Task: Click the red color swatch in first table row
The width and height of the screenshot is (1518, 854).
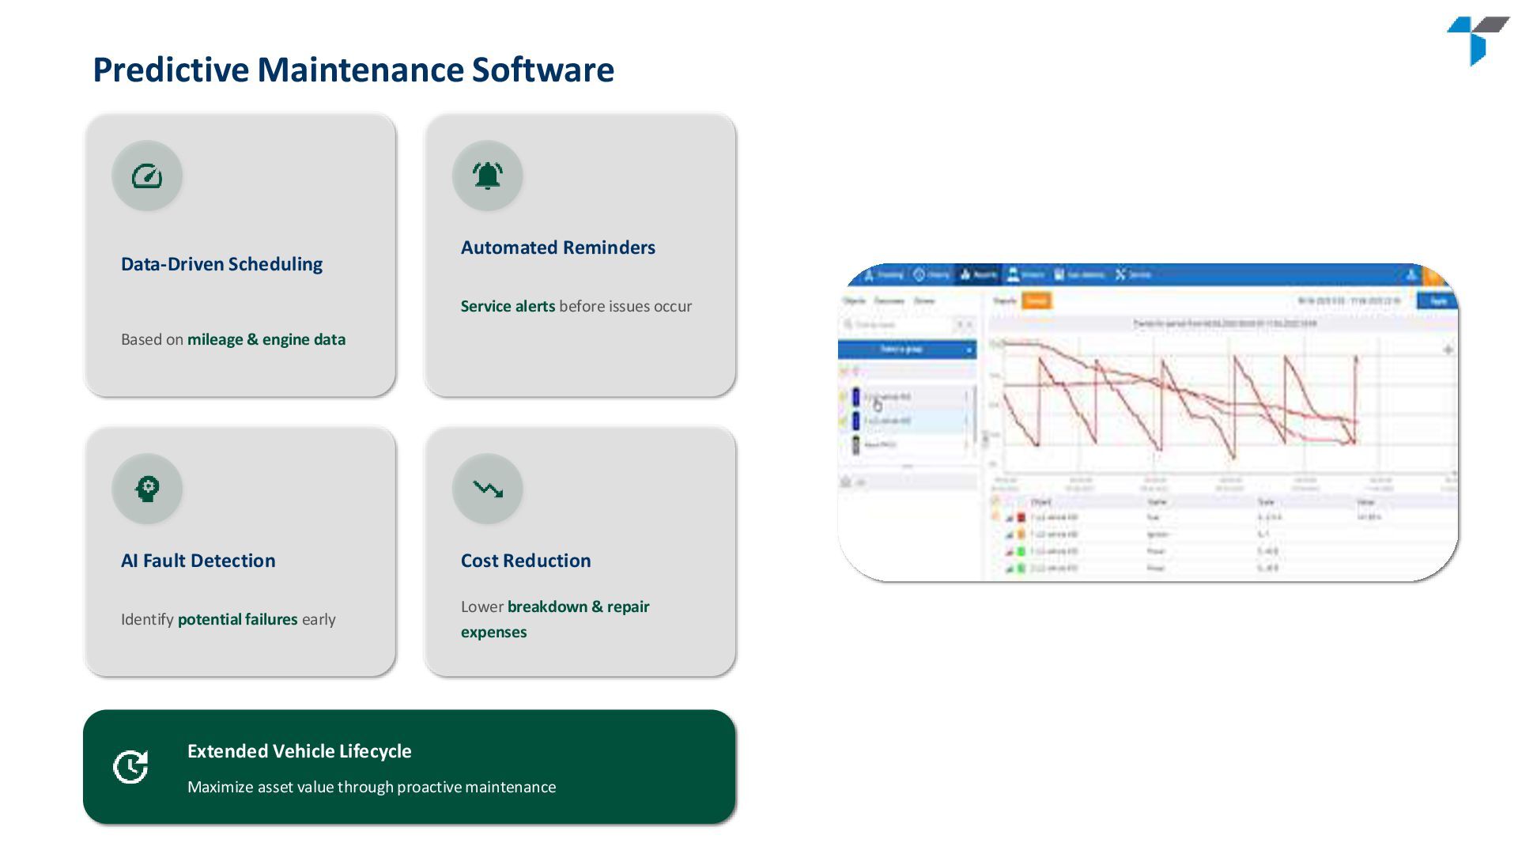Action: tap(1021, 517)
